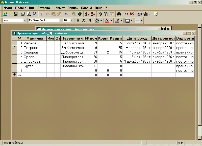The width and height of the screenshot is (202, 146).
Task: Toggle bold formatting (Ж)
Action: [x=78, y=21]
